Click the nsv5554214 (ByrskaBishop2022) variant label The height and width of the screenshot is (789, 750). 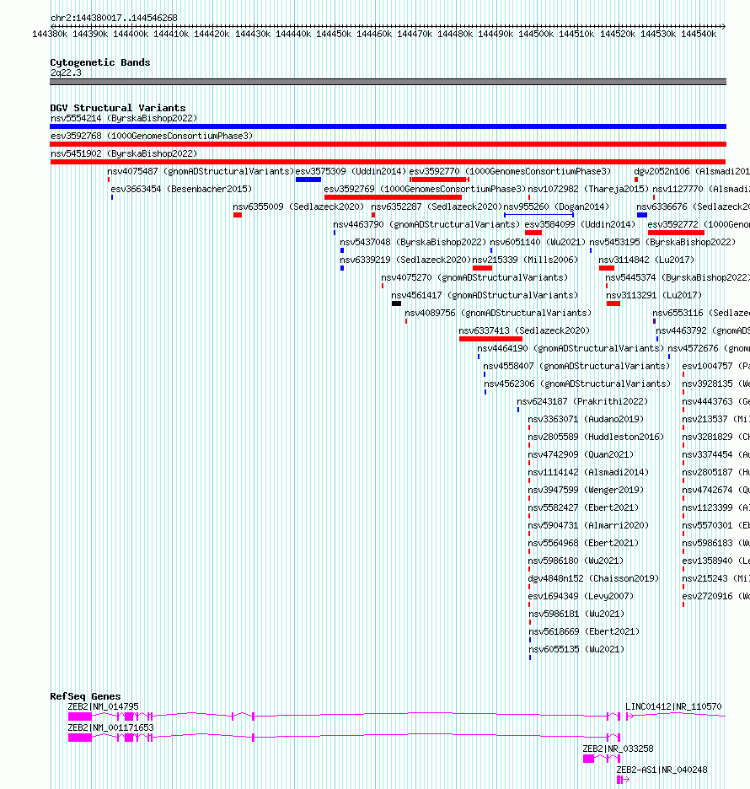pos(124,118)
